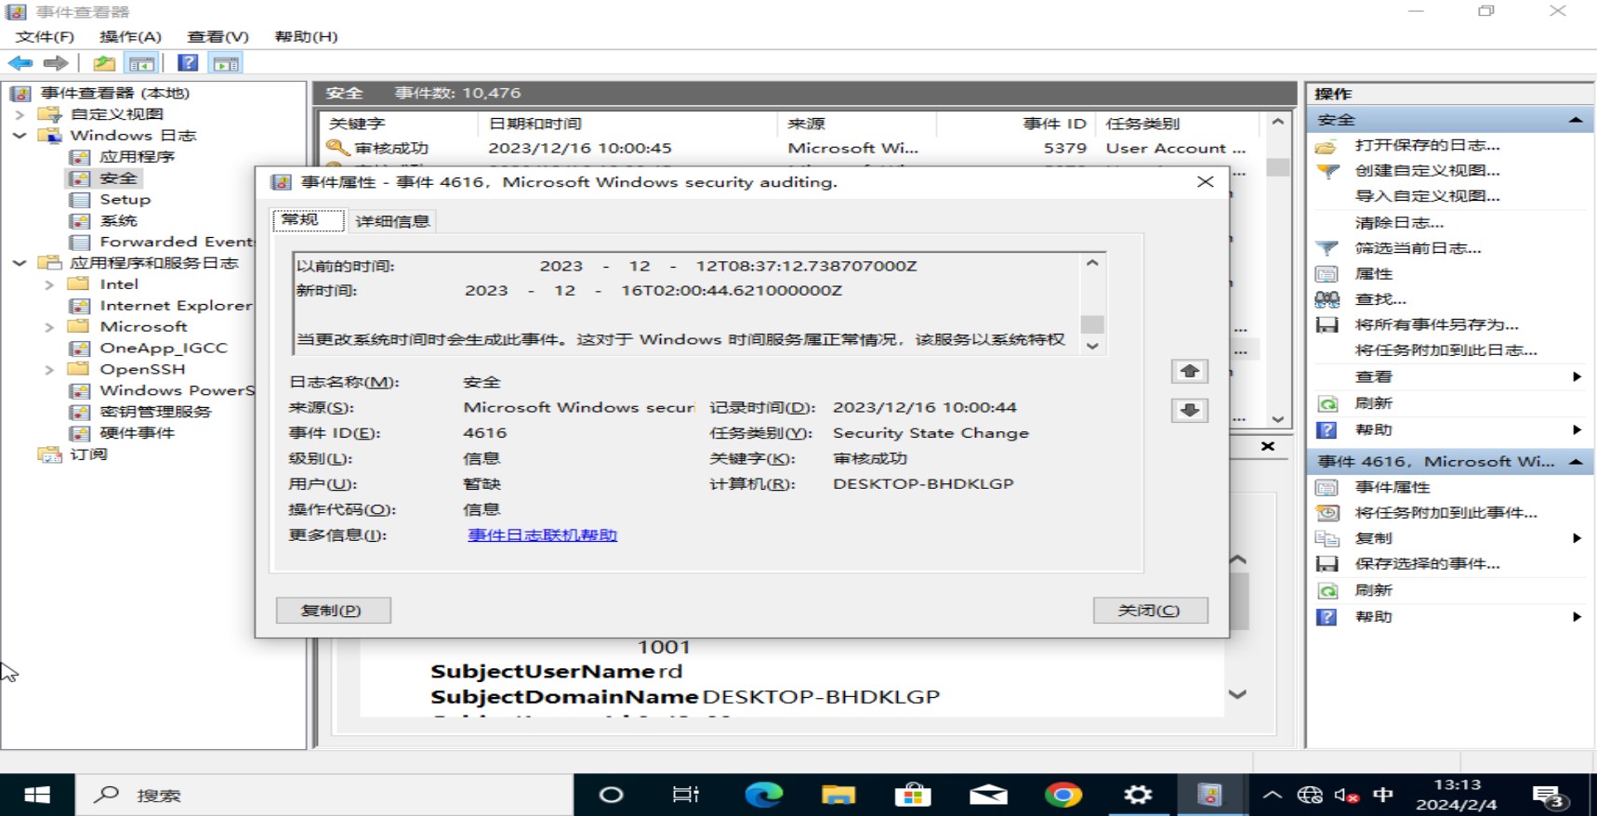Click 将任务附加到此事件 action

[1445, 512]
